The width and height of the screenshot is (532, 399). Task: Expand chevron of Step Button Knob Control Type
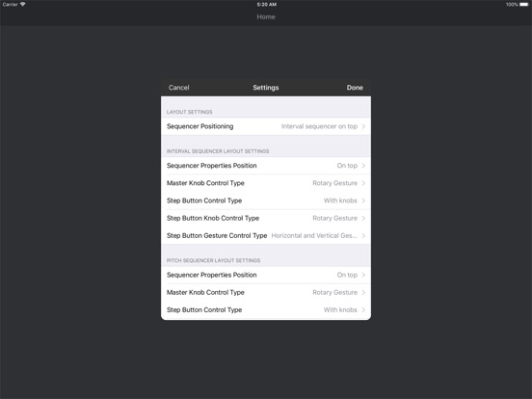pos(363,218)
